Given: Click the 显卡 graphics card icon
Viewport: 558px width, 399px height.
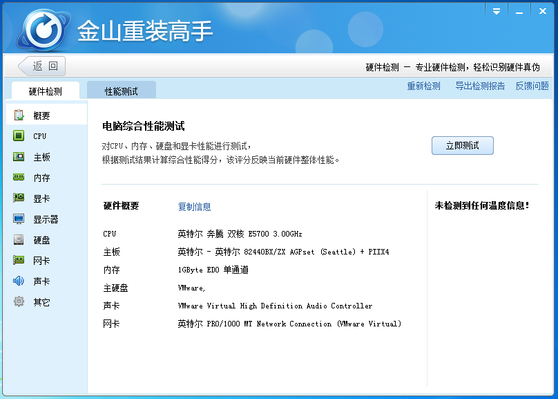Looking at the screenshot, I should [x=19, y=198].
